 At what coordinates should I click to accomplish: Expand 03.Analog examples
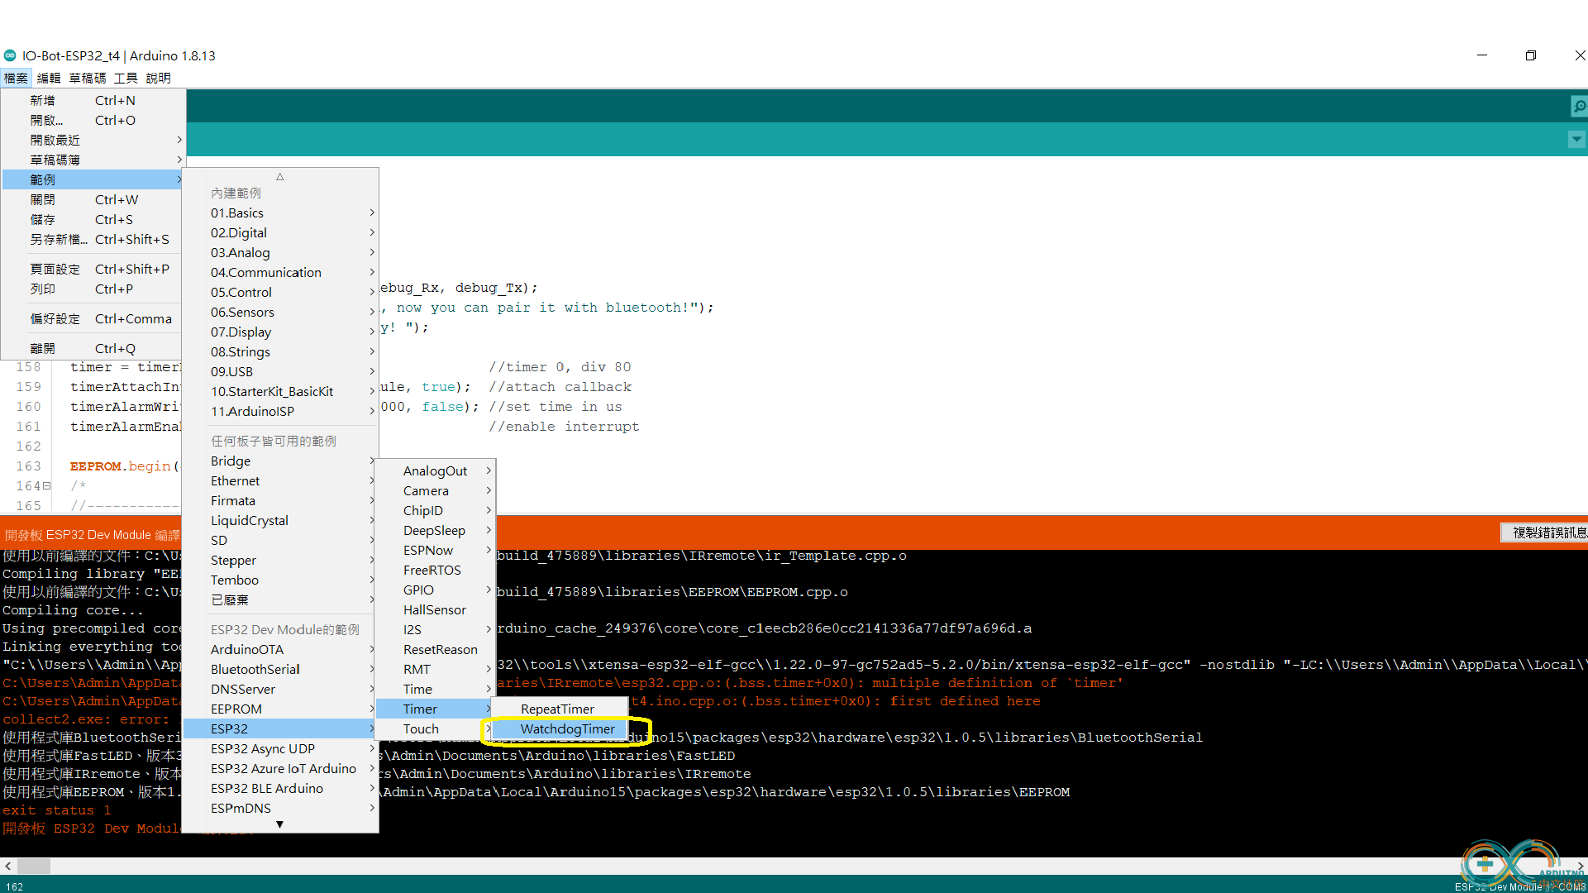[x=280, y=252]
